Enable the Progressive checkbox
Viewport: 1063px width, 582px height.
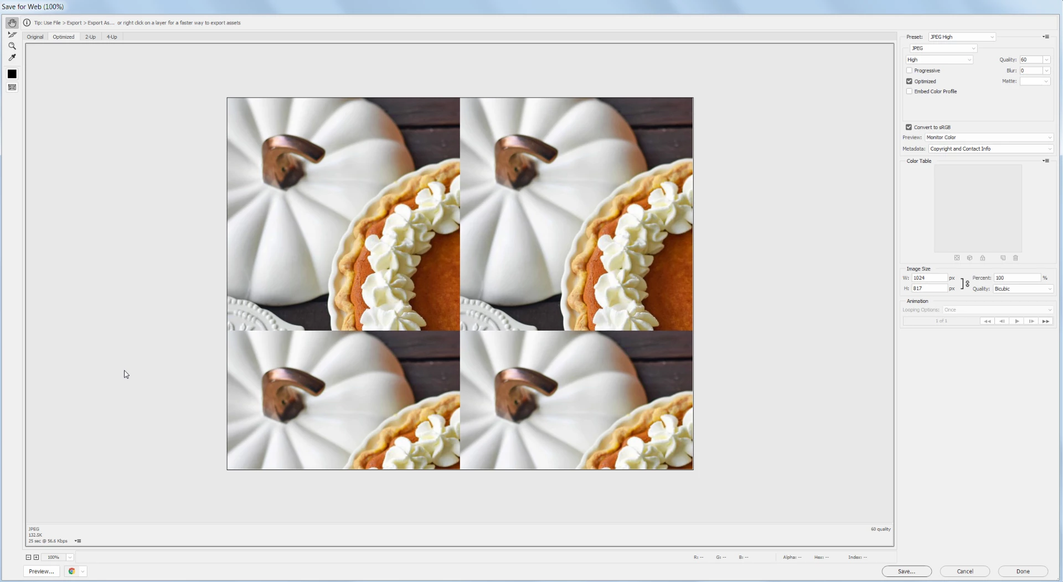tap(909, 71)
